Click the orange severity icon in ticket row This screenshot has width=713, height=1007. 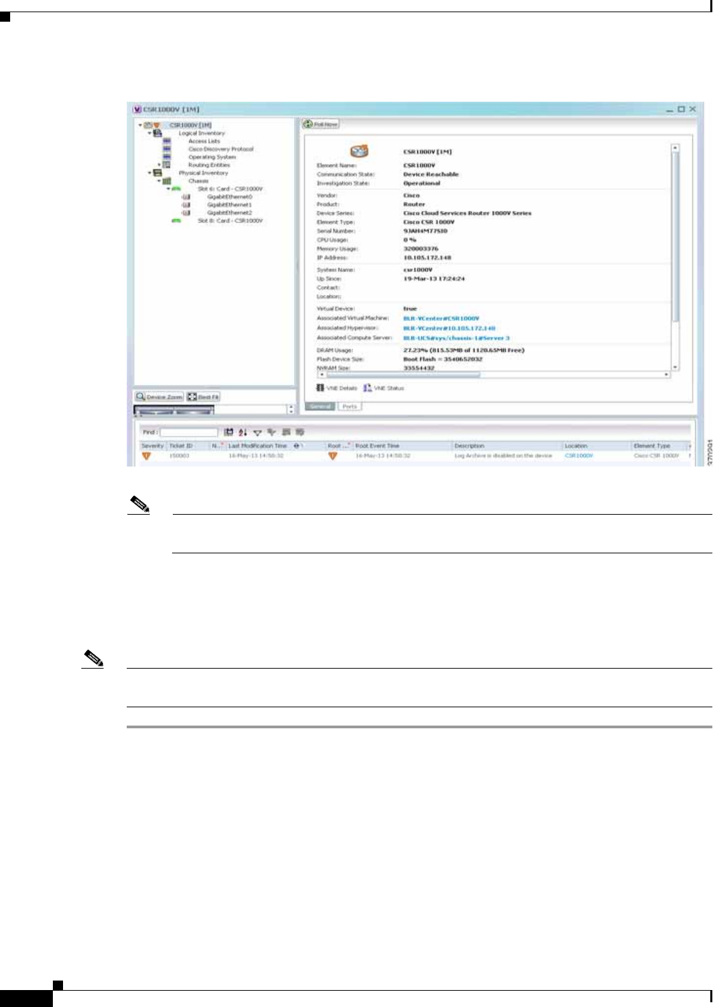click(146, 456)
